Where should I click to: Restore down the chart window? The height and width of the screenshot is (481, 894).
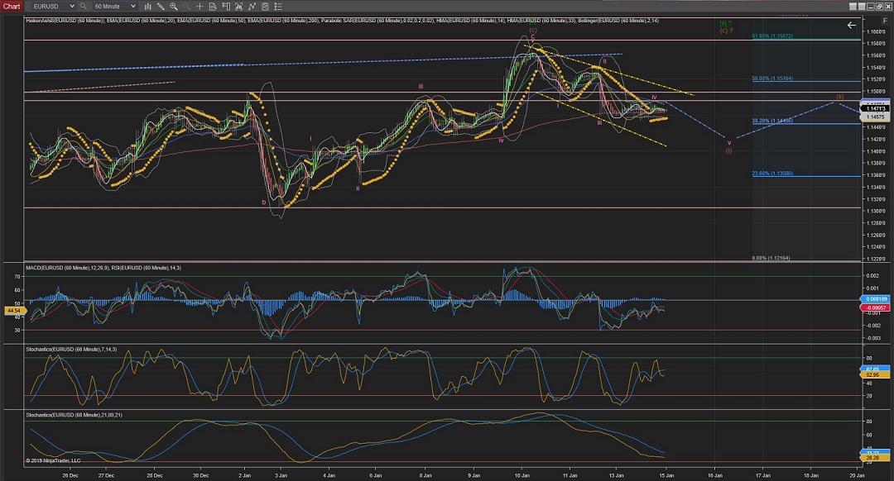pos(879,7)
